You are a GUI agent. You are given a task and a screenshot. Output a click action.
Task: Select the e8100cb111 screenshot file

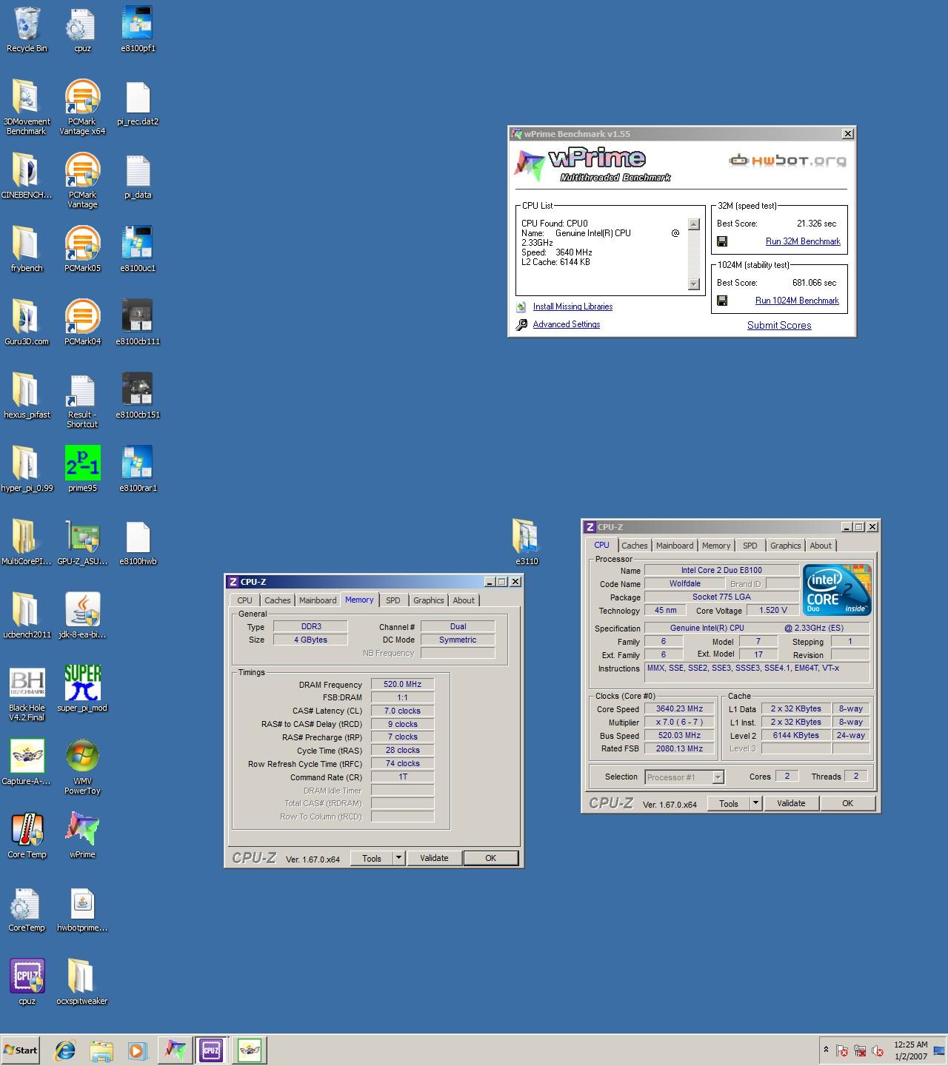tap(138, 323)
